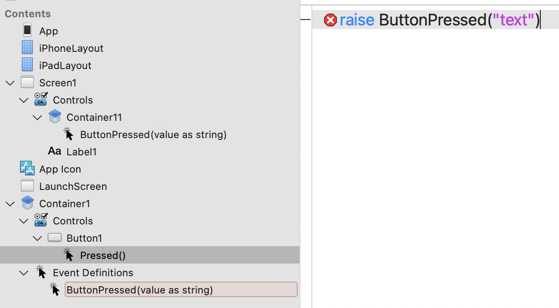This screenshot has width=559, height=308.
Task: Select the iPhoneLayout grid icon
Action: pyautogui.click(x=27, y=48)
